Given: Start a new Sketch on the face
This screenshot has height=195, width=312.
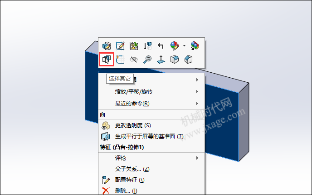Looking at the screenshot, I should [x=120, y=60].
